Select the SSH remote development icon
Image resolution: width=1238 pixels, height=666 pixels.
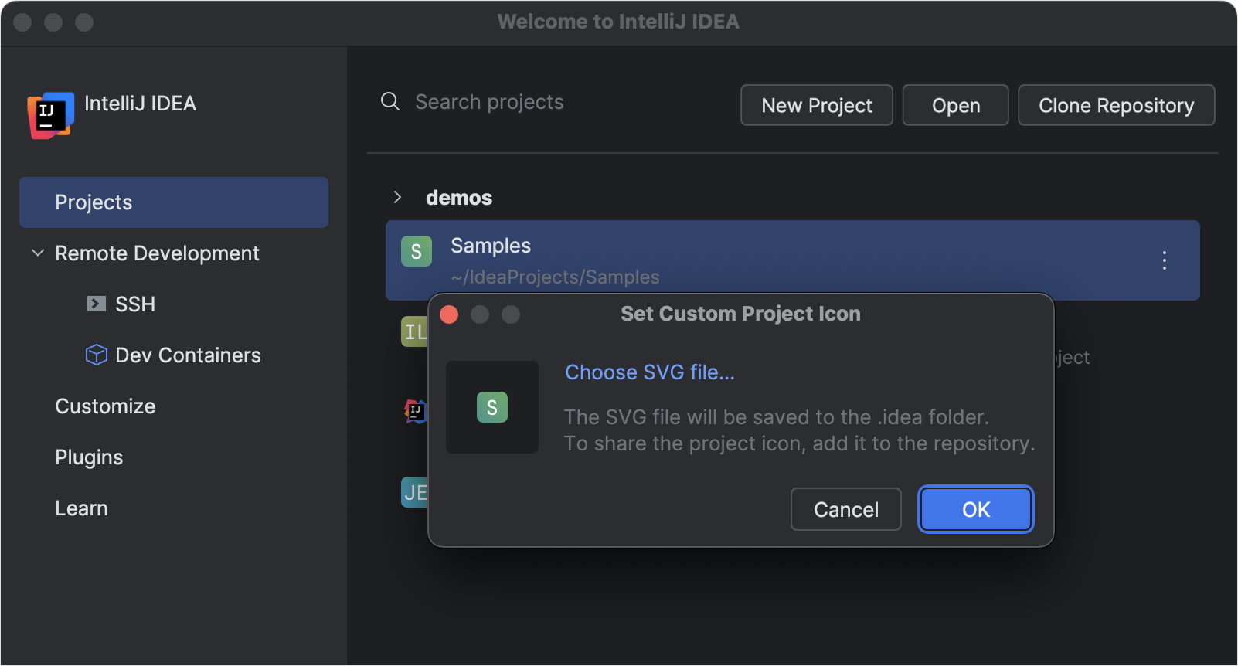pos(96,304)
